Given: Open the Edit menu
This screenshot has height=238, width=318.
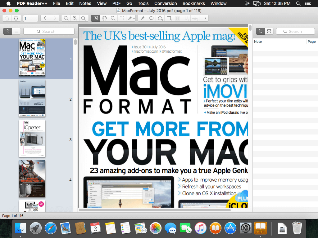Looking at the screenshot, I should pos(70,3).
